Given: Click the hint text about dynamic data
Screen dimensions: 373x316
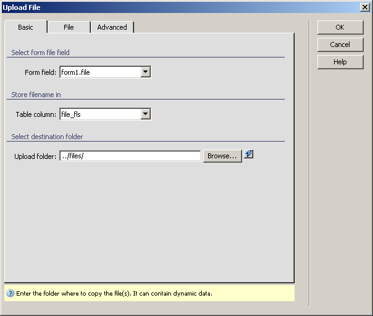Looking at the screenshot, I should point(115,293).
